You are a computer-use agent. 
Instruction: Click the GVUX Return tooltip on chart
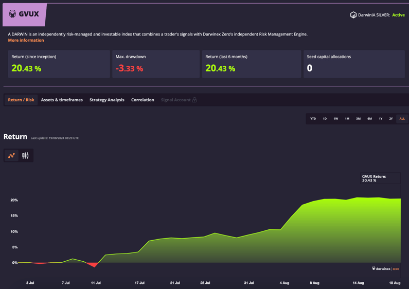pyautogui.click(x=380, y=178)
